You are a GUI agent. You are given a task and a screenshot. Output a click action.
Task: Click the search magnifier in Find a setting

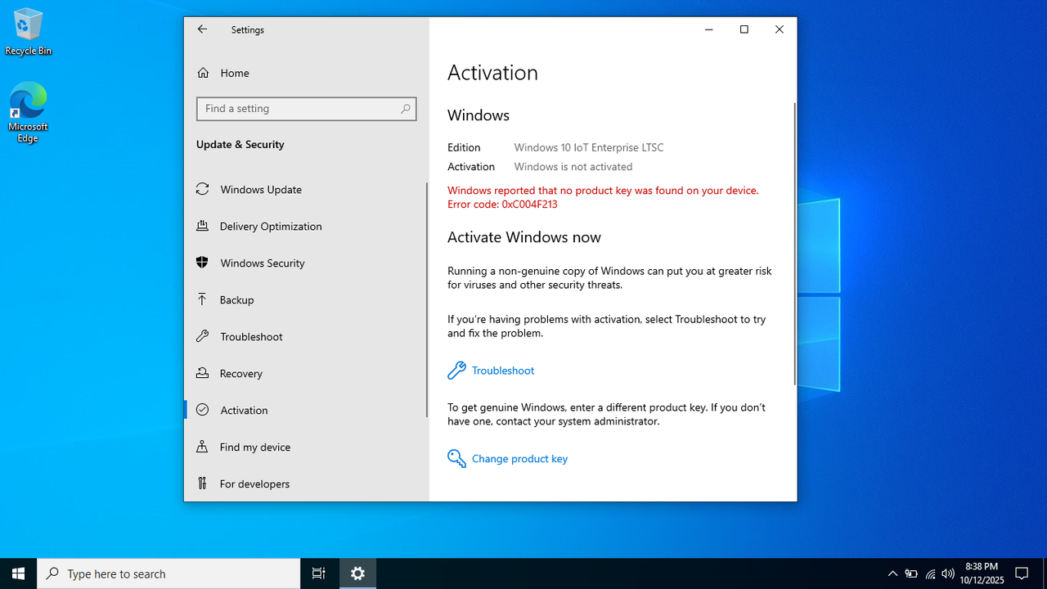point(405,109)
